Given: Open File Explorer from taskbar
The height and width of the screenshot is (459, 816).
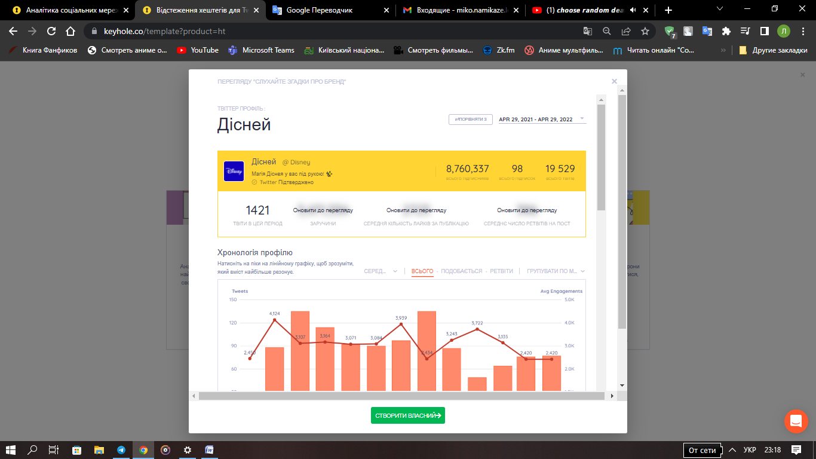Looking at the screenshot, I should click(x=99, y=450).
